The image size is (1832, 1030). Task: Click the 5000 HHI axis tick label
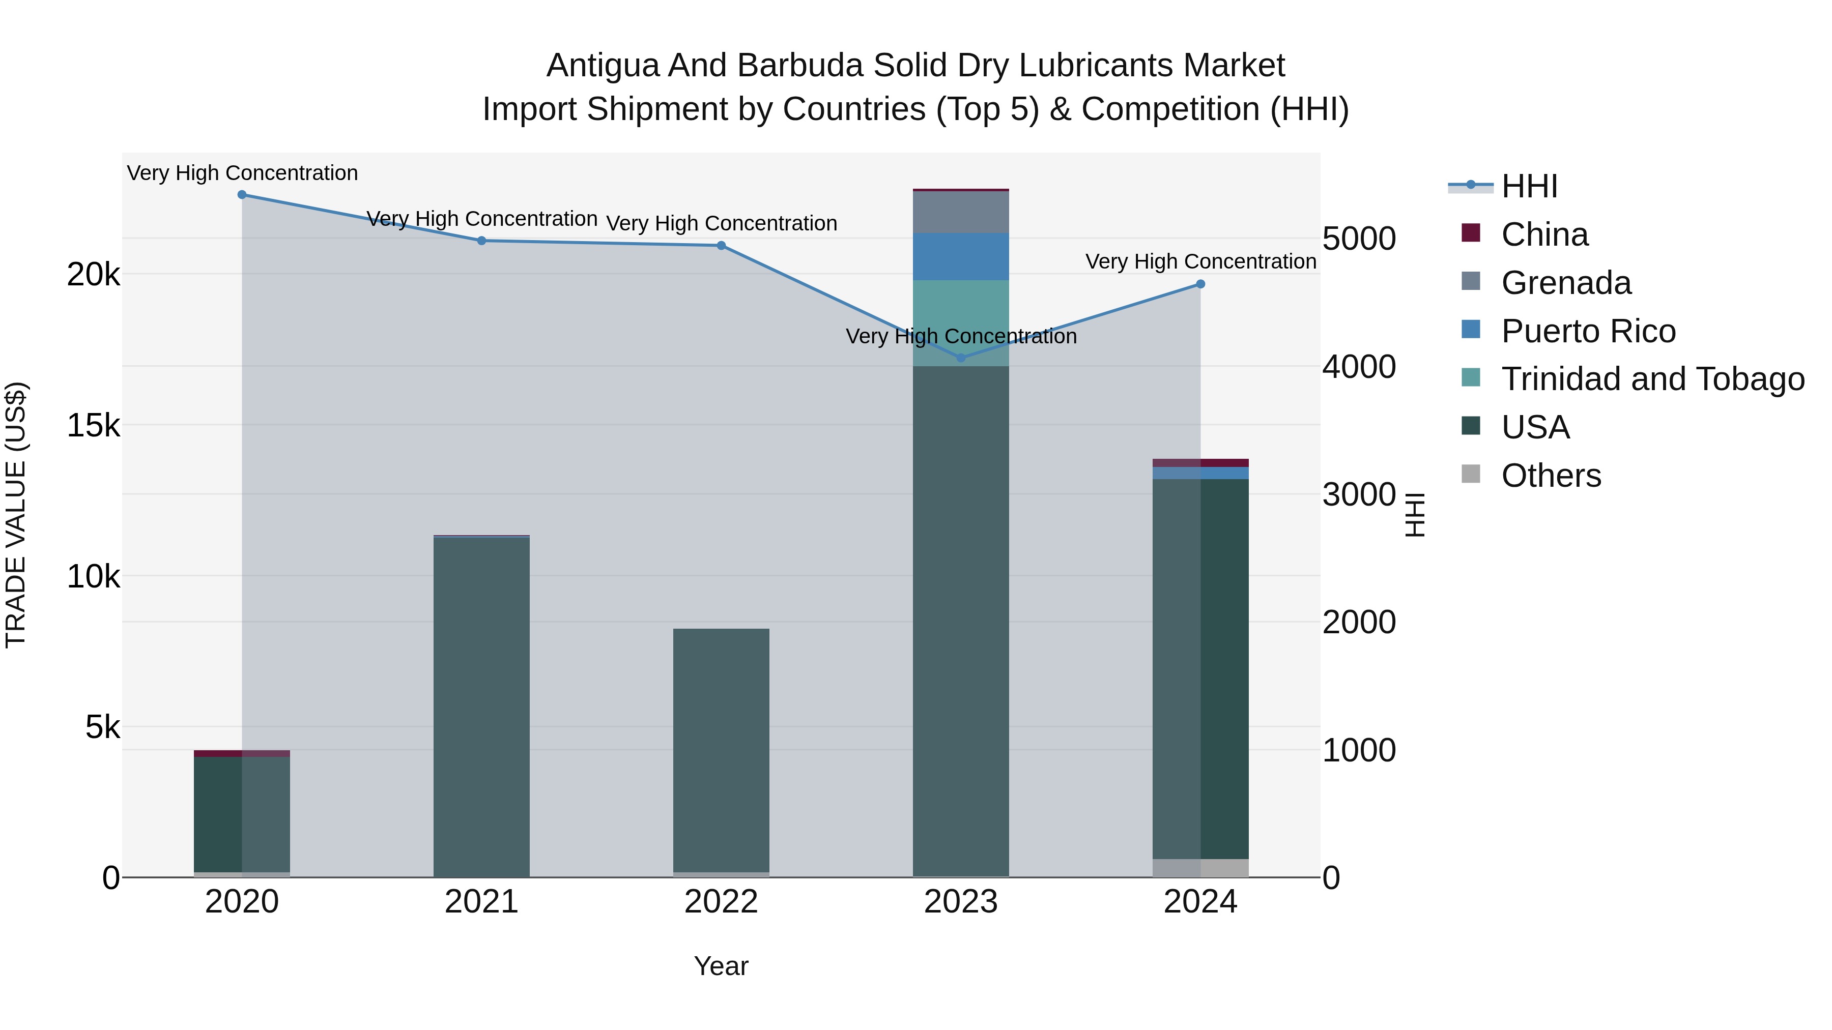click(1359, 239)
